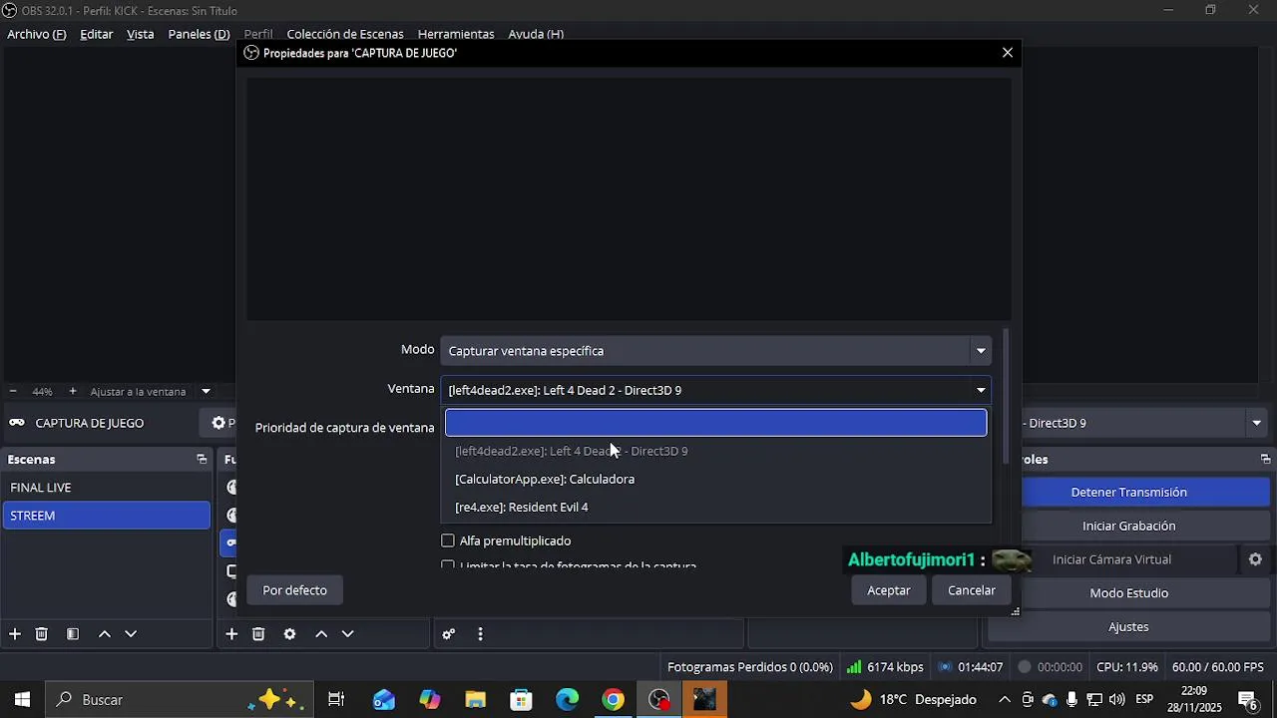Dismiss dialog with Cancelar button
Image resolution: width=1277 pixels, height=718 pixels.
(972, 590)
